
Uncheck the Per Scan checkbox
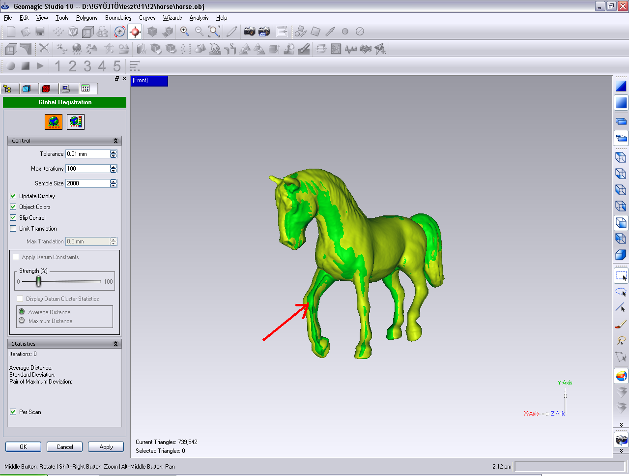tap(13, 412)
